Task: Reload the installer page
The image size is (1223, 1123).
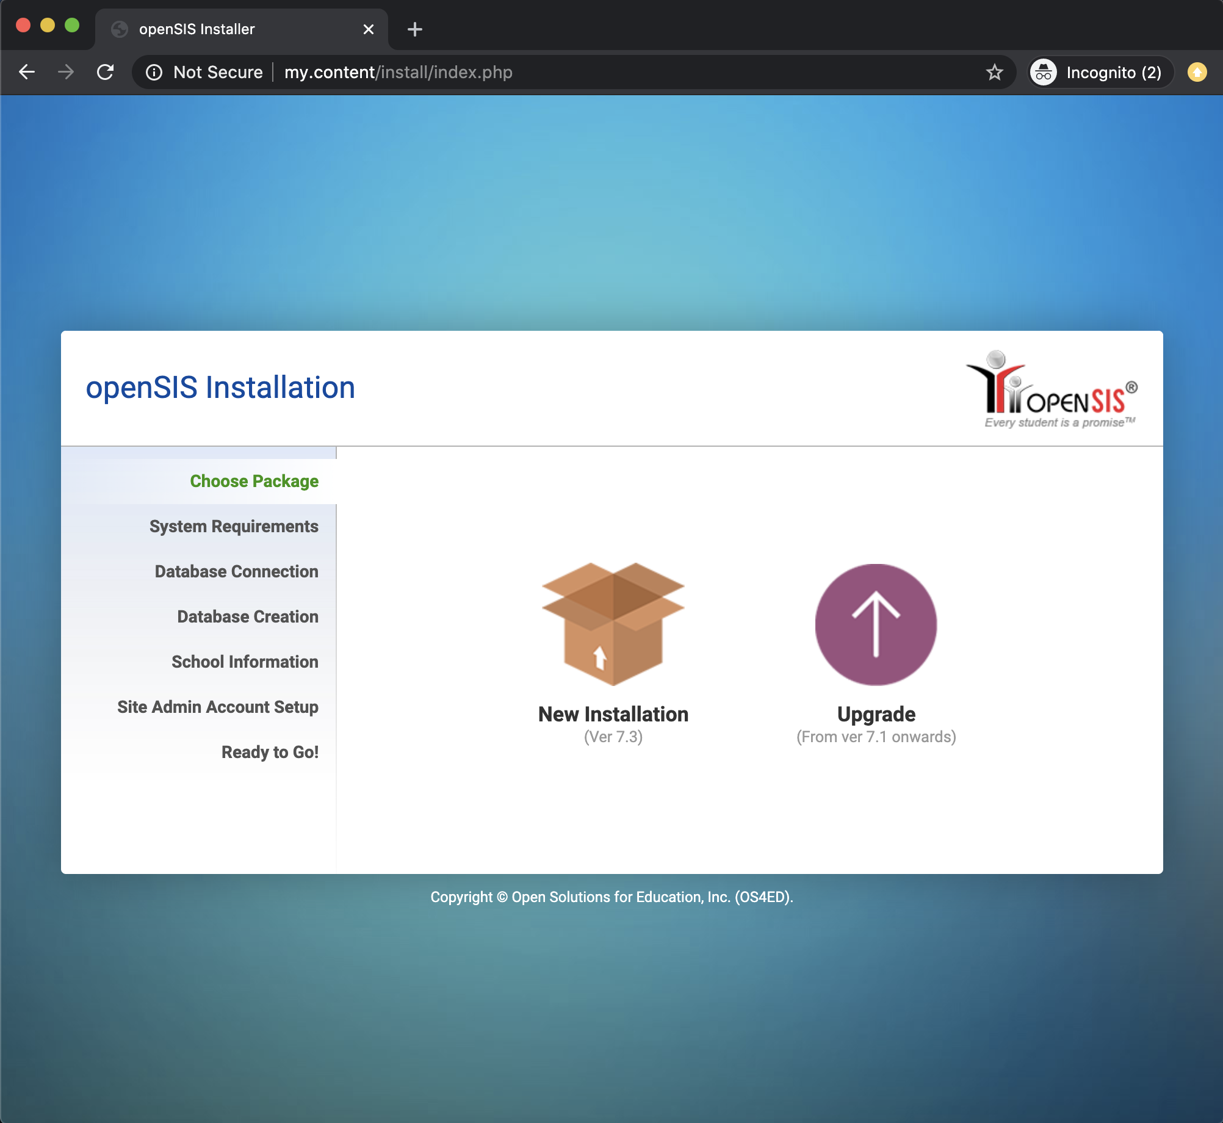Action: [x=106, y=73]
